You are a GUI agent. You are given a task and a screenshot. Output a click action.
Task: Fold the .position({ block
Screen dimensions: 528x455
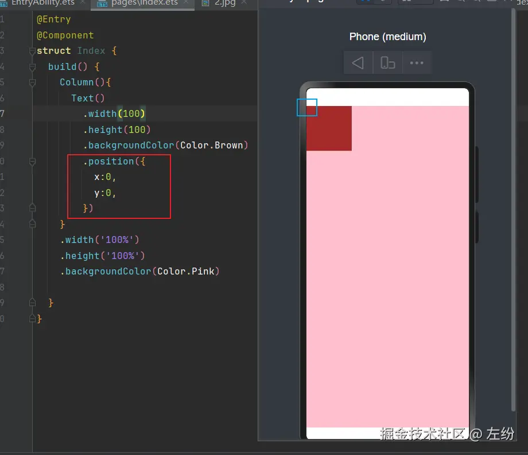pyautogui.click(x=32, y=162)
